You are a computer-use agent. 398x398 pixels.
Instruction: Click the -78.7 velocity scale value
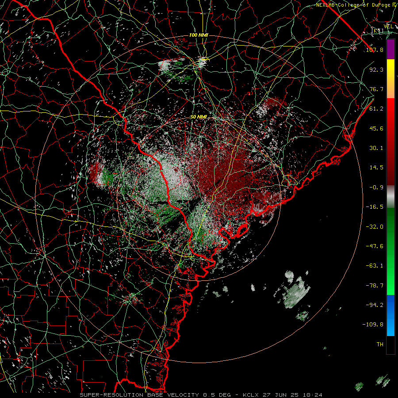coord(375,286)
